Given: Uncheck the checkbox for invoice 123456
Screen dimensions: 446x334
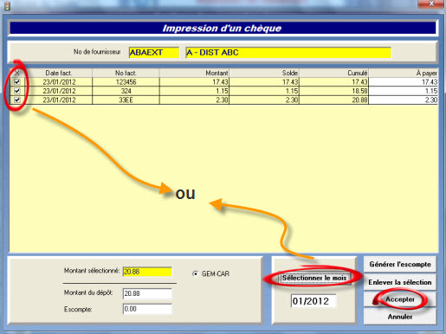Looking at the screenshot, I should click(x=17, y=82).
